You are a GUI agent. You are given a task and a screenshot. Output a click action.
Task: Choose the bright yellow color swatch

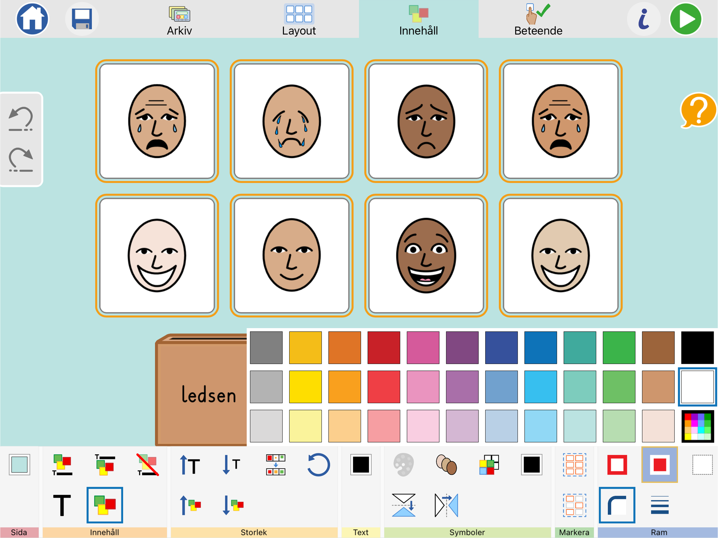305,387
